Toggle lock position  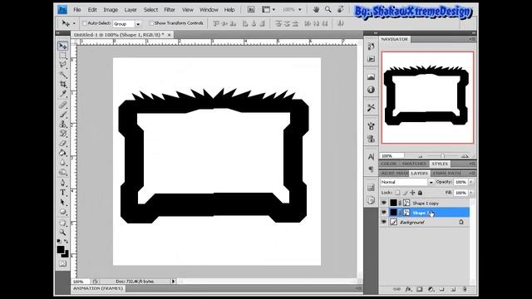tap(412, 193)
